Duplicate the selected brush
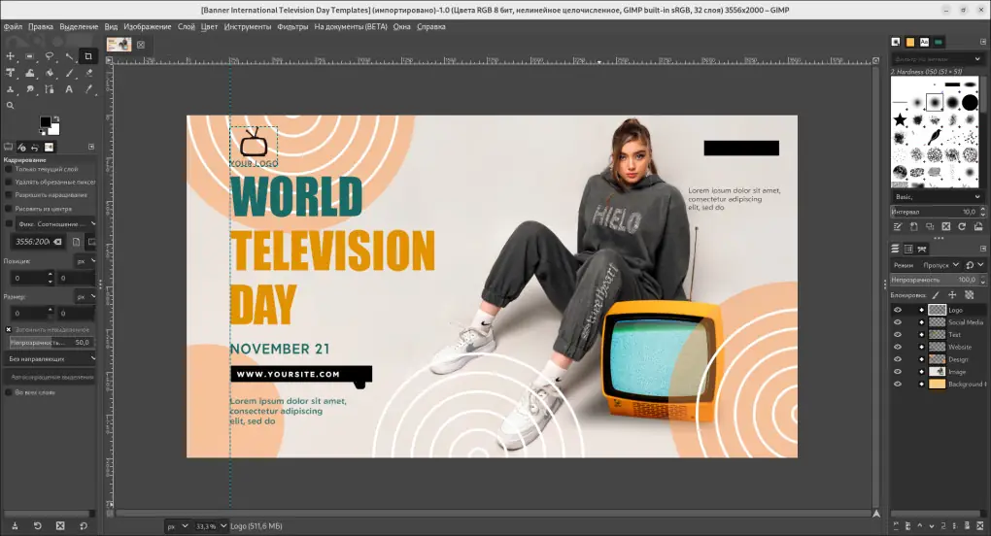 tap(930, 226)
